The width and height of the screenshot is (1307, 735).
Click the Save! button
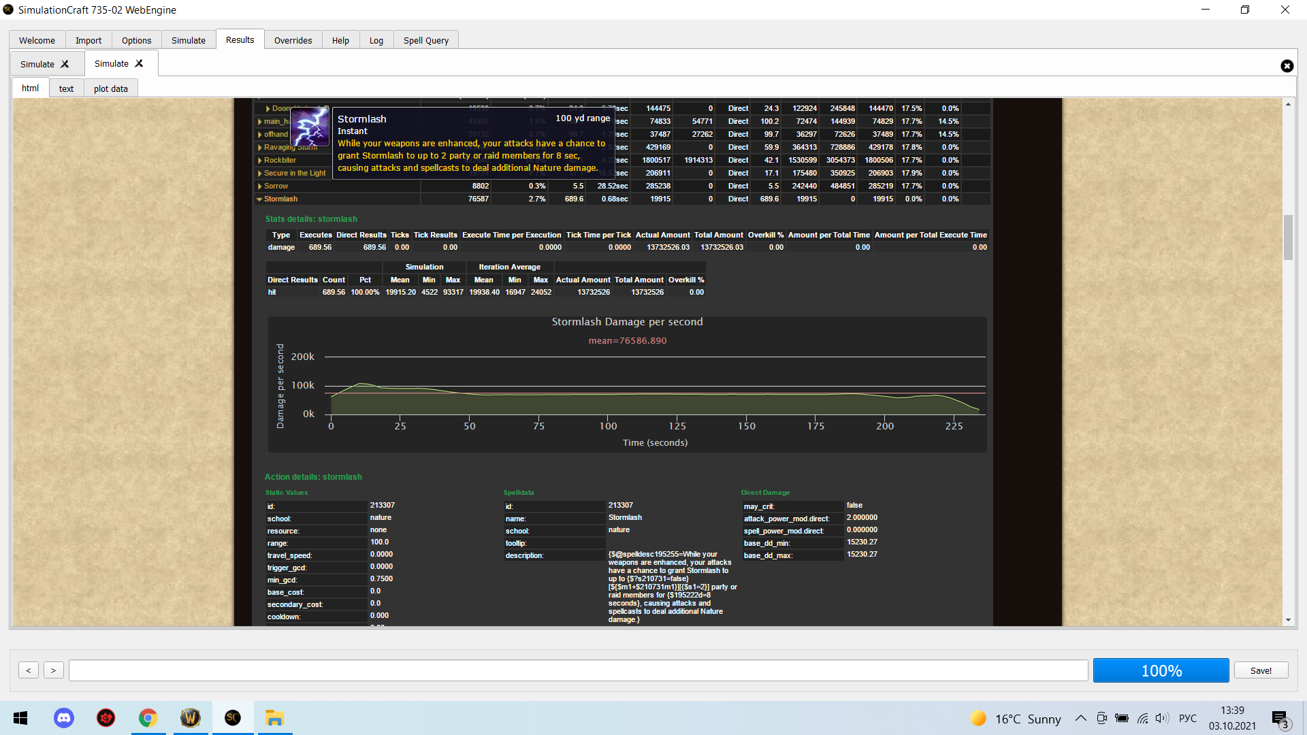[x=1261, y=670]
